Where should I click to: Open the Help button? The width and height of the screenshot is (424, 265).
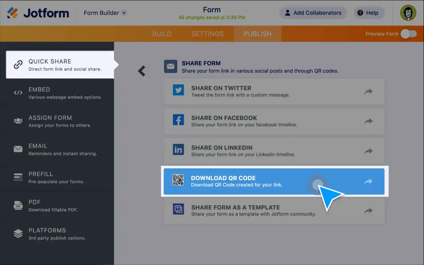point(367,13)
